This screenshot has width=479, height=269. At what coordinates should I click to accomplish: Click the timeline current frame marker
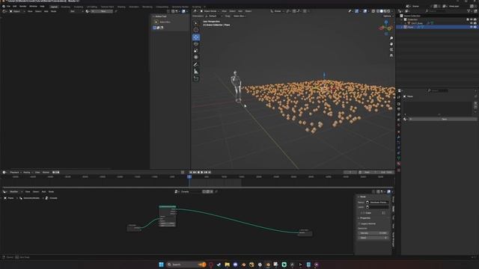189,176
